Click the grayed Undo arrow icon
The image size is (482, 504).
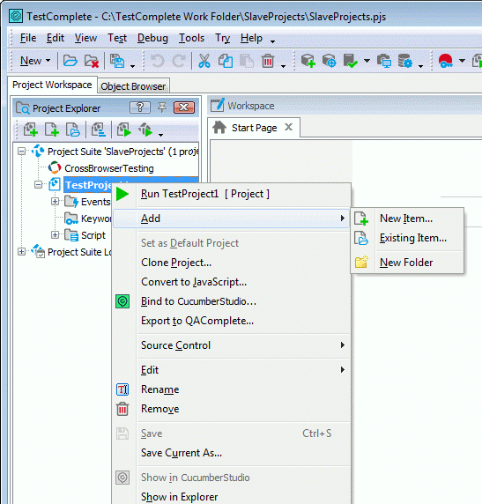[x=158, y=61]
